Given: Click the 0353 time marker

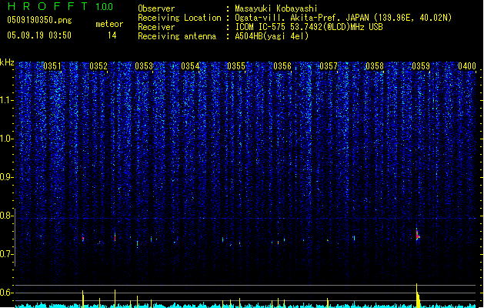Looking at the screenshot, I should point(144,66).
